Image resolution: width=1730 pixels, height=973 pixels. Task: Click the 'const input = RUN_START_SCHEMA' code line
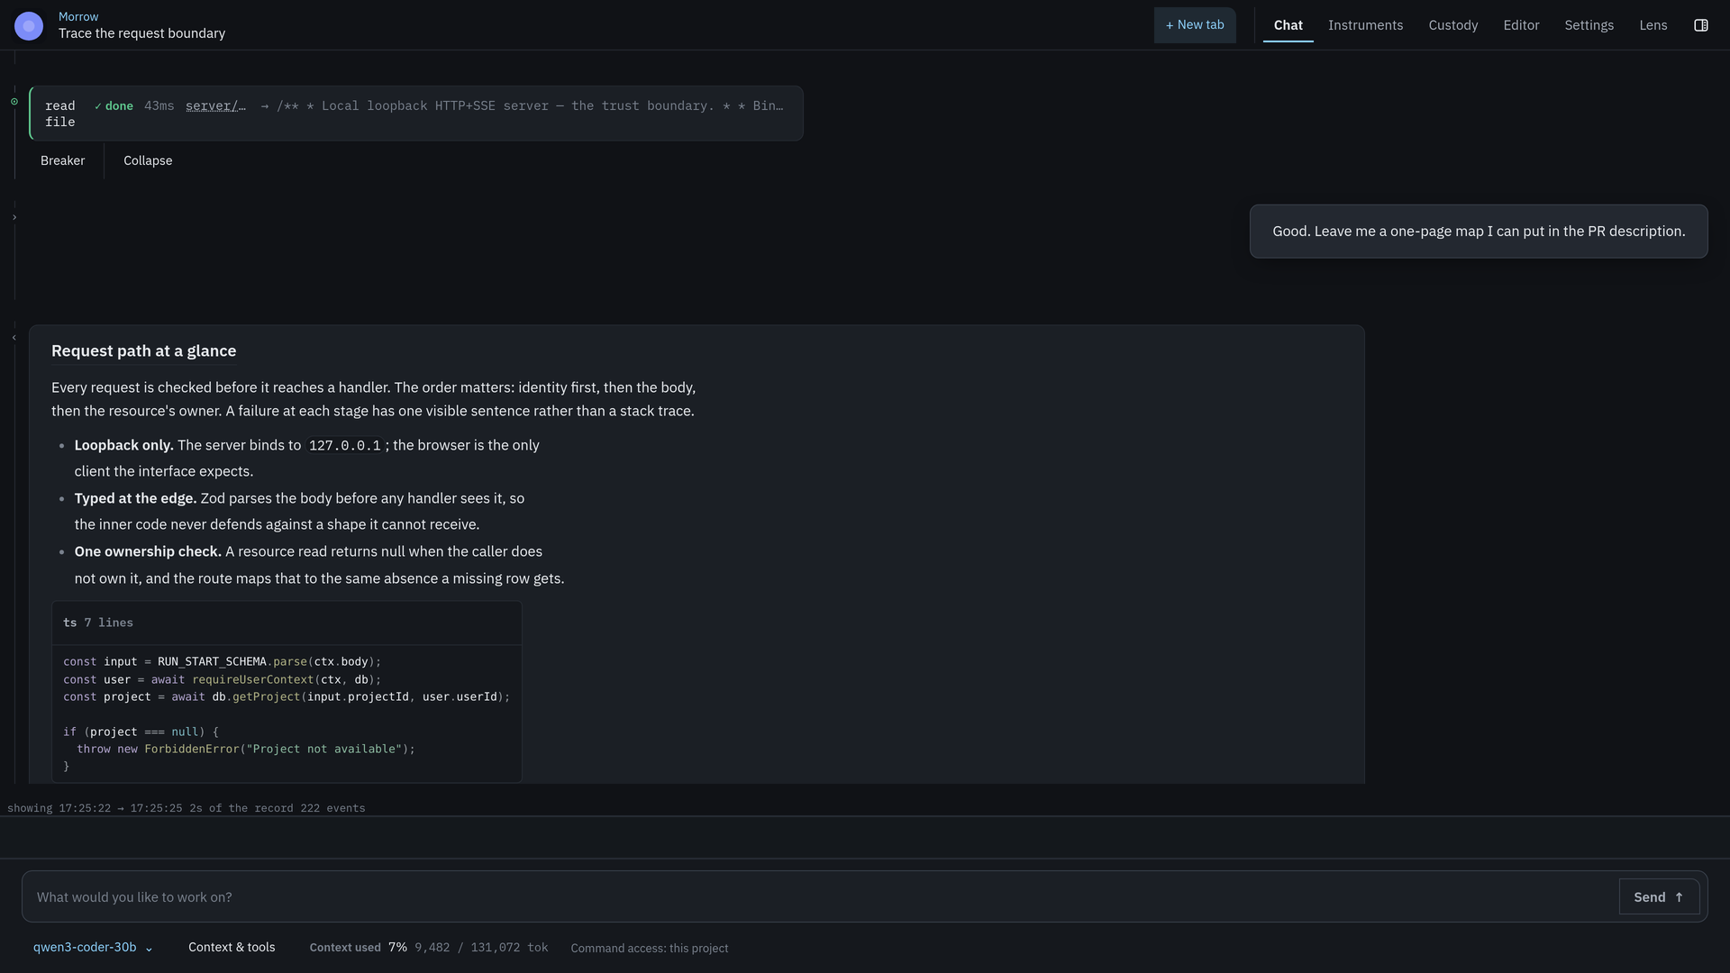pyautogui.click(x=222, y=661)
